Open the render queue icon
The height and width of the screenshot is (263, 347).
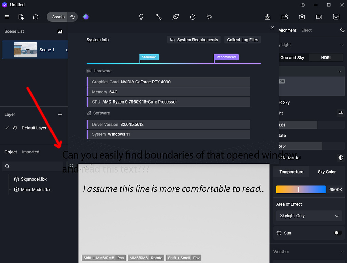click(336, 17)
